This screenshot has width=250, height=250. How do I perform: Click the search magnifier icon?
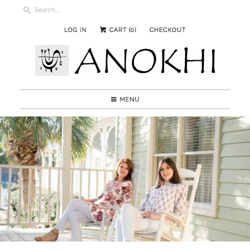27,10
